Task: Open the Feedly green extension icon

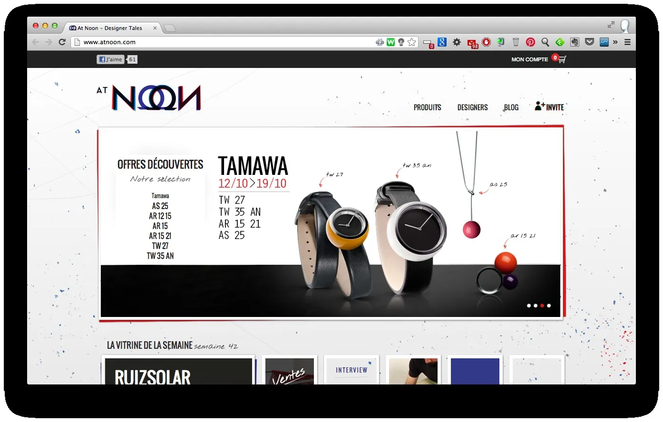Action: tap(560, 42)
